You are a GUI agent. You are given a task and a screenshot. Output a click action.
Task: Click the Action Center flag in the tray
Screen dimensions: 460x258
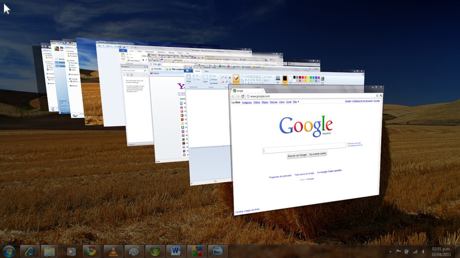click(x=398, y=252)
